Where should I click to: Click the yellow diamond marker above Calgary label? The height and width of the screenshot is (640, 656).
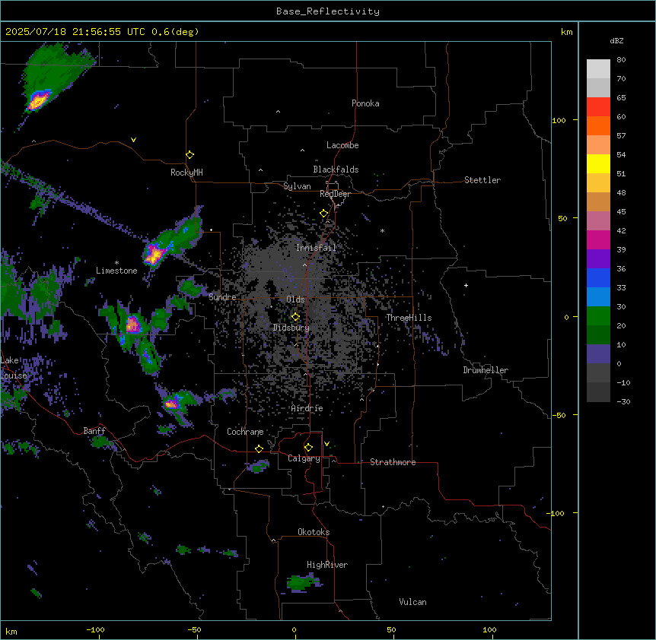(x=308, y=448)
